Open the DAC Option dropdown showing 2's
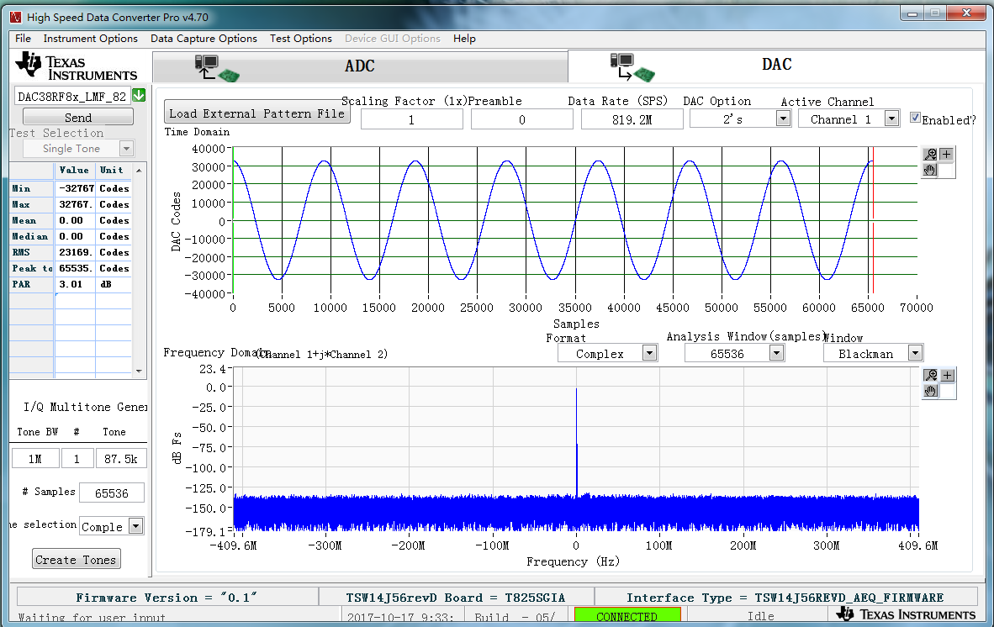994x627 pixels. click(784, 119)
